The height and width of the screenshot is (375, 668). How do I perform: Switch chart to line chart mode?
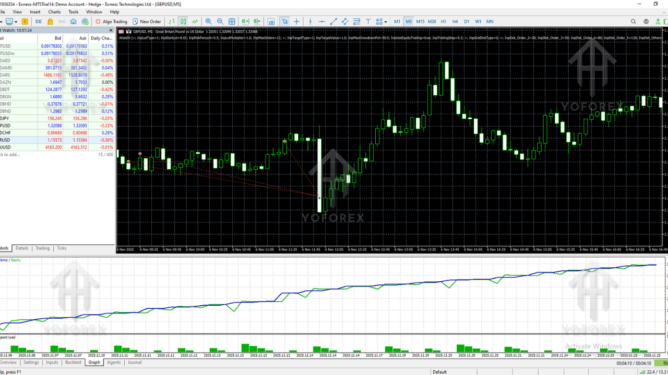click(195, 21)
